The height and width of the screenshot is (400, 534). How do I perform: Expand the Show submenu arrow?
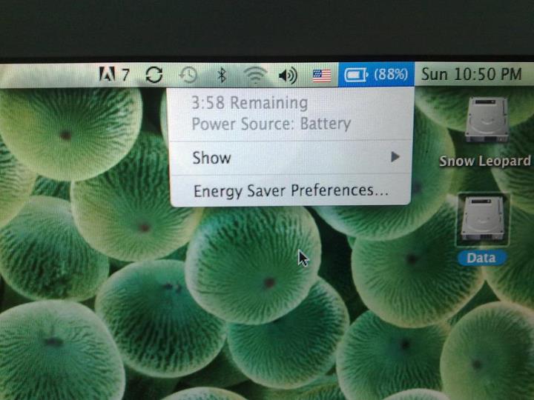pos(395,157)
